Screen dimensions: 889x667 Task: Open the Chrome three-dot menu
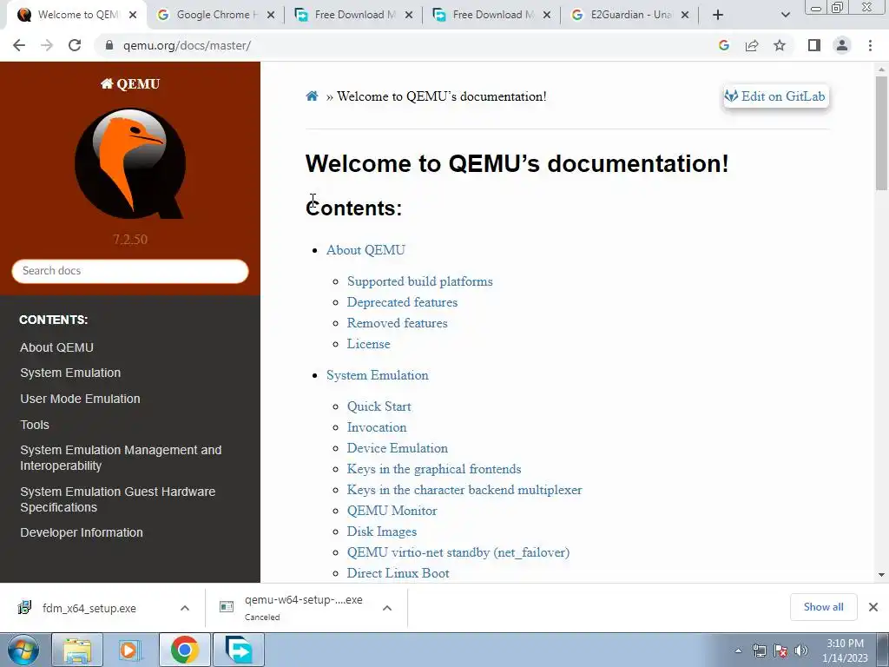point(870,45)
